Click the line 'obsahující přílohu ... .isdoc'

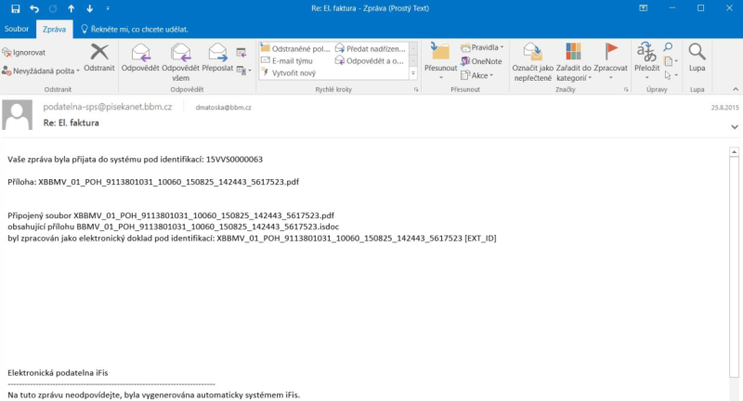tap(173, 226)
